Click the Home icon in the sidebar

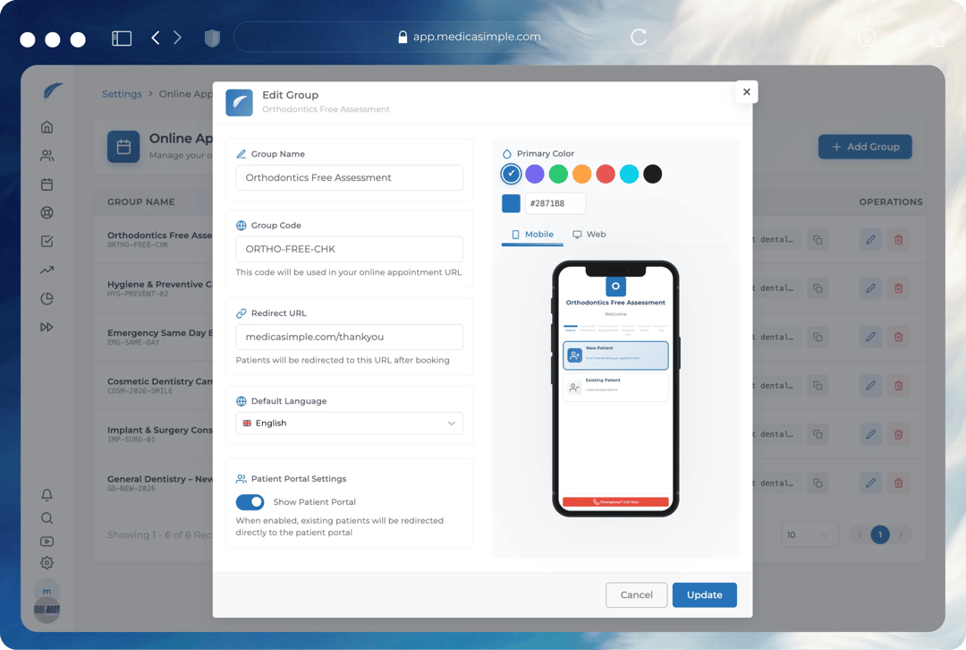pyautogui.click(x=47, y=127)
